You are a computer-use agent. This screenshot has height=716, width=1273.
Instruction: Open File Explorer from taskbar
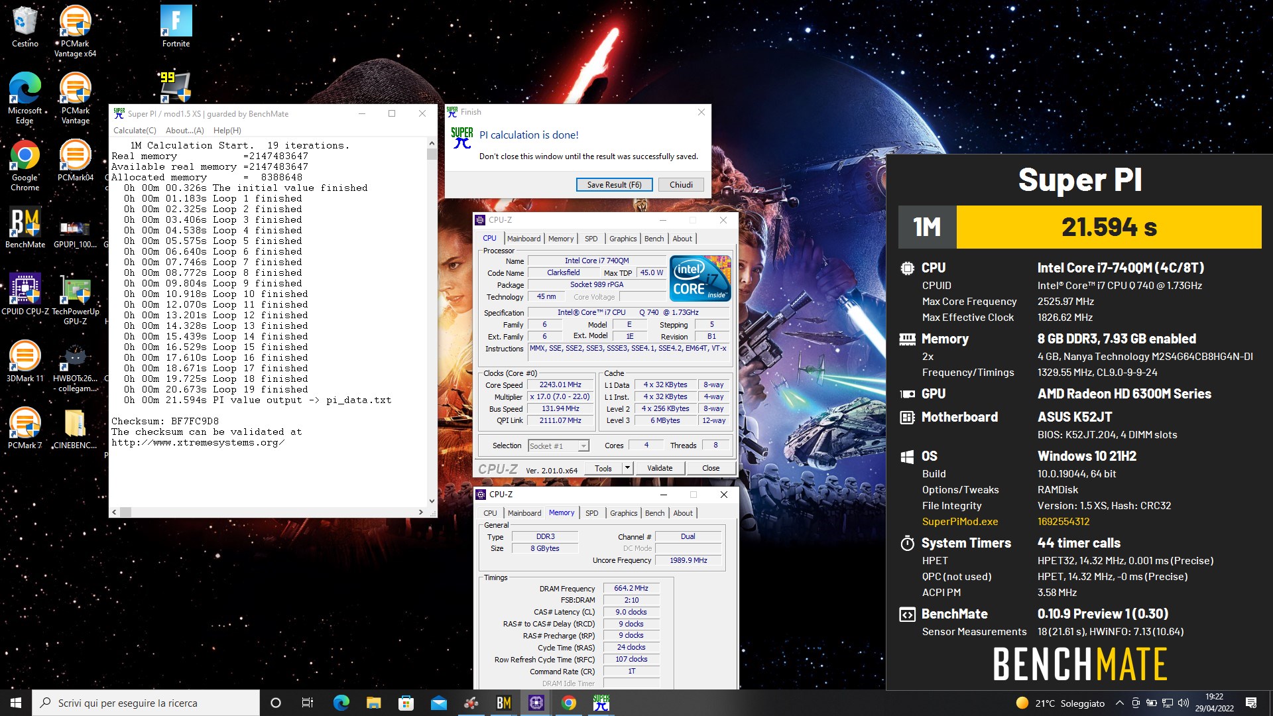click(373, 703)
